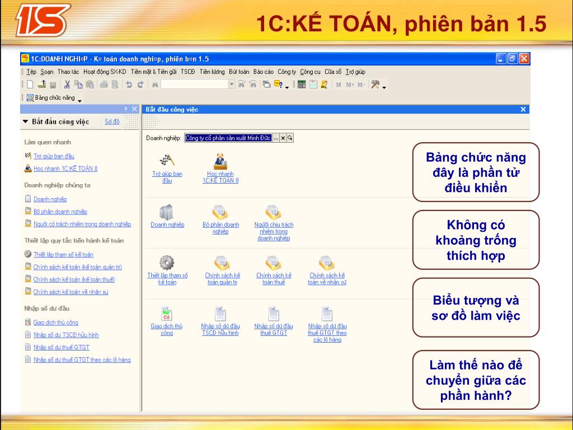Click the Sơ đồ link in left panel
The image size is (573, 430).
[112, 121]
